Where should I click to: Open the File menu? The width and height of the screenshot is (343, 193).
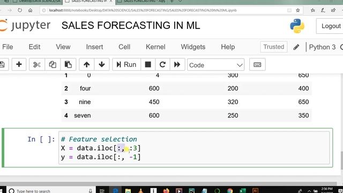8,47
